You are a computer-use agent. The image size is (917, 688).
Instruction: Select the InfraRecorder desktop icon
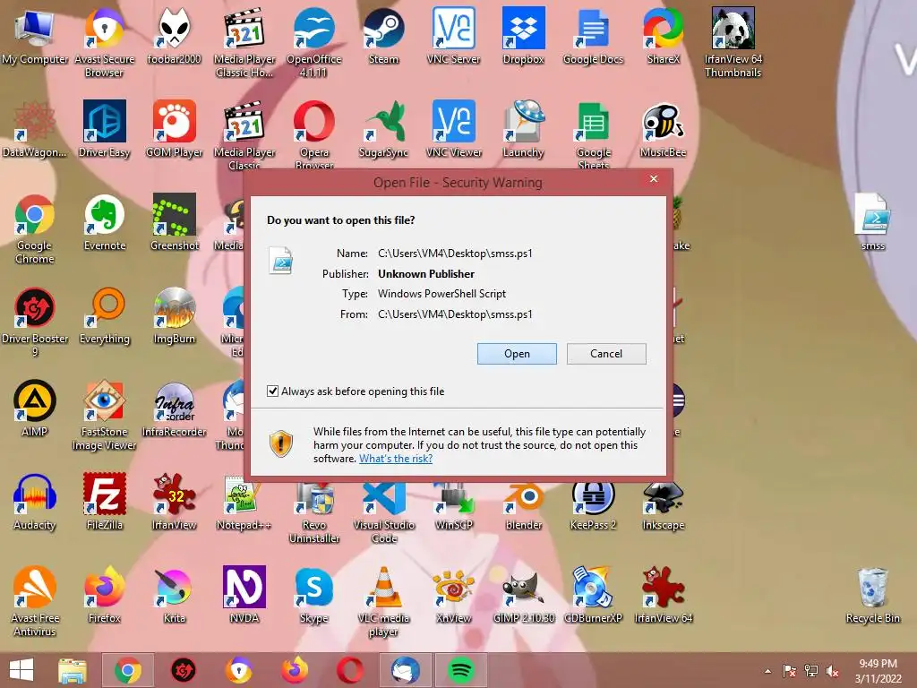174,408
